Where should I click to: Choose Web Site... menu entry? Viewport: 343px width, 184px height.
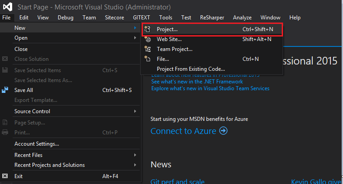212,39
